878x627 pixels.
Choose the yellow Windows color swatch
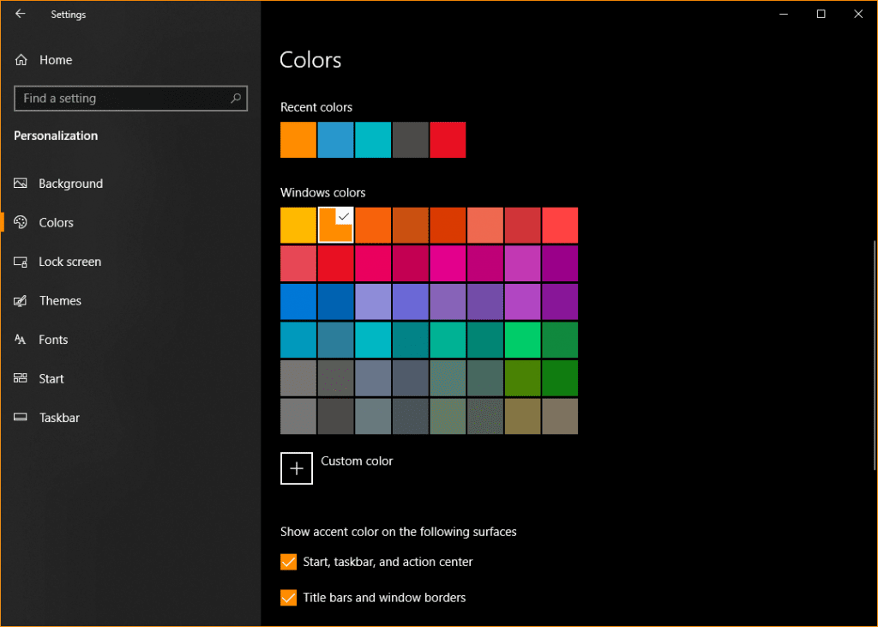tap(298, 225)
